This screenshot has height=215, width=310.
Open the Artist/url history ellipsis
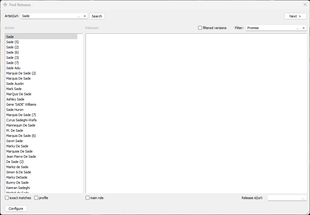(x=79, y=16)
